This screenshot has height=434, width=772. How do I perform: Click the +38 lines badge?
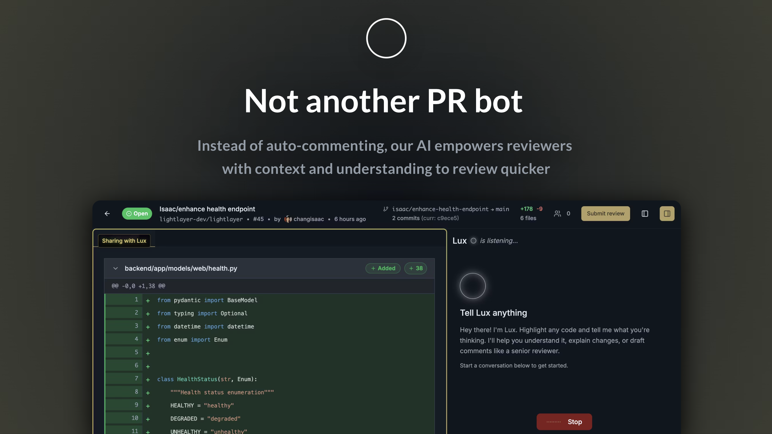tap(415, 268)
